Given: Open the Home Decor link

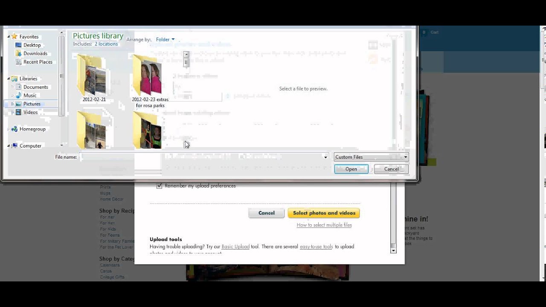Looking at the screenshot, I should 112,200.
